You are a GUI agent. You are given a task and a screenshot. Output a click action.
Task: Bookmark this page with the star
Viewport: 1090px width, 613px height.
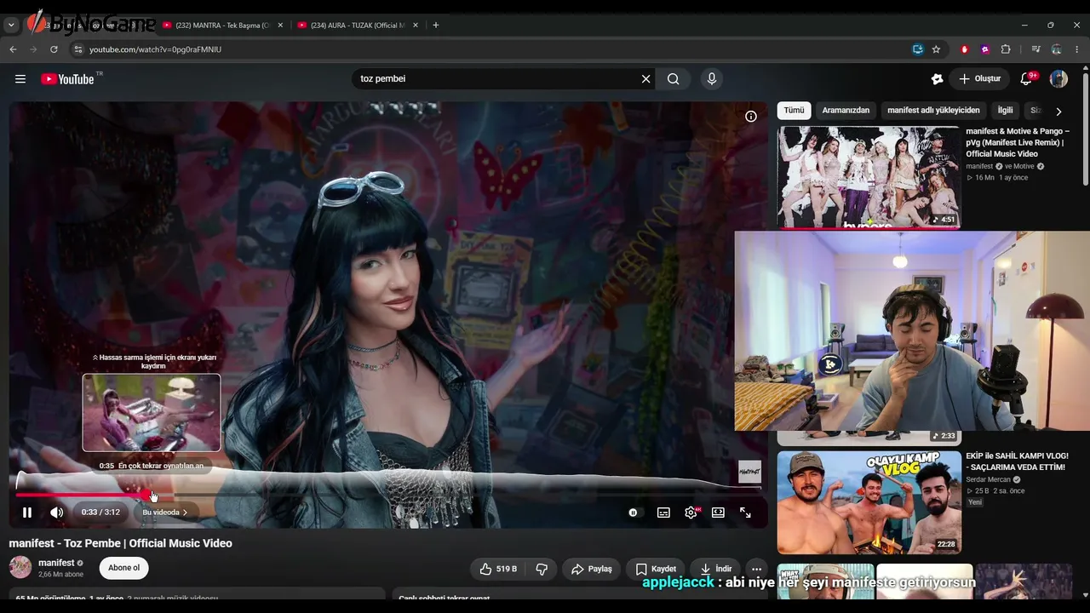[936, 49]
